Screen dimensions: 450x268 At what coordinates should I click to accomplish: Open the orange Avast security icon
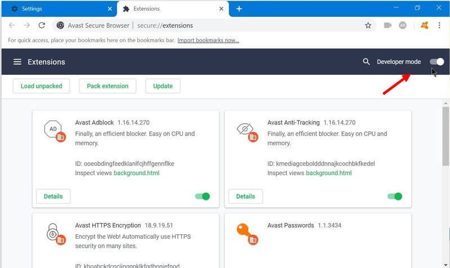[x=425, y=25]
